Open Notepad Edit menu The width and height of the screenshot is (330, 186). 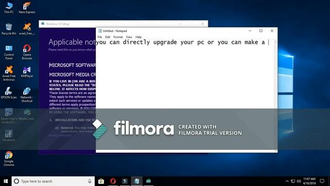108,37
